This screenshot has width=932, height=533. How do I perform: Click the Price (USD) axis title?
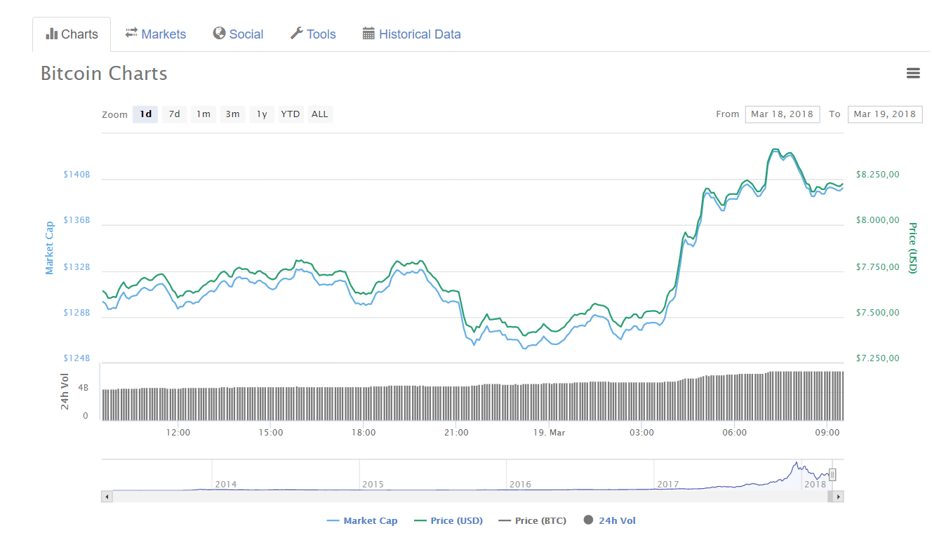coord(913,248)
